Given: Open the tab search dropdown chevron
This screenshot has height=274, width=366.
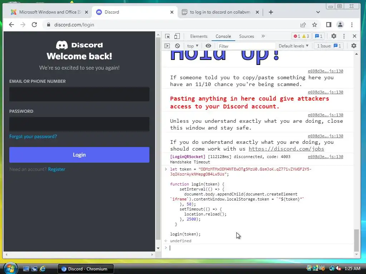Looking at the screenshot, I should point(318,12).
